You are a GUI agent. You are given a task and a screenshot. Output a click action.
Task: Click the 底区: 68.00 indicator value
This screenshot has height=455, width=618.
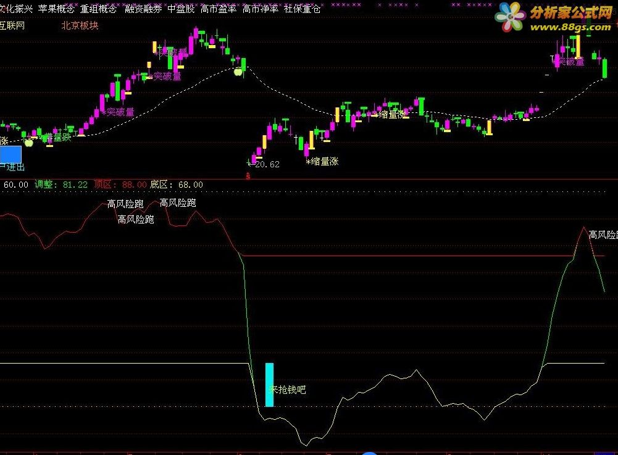tap(177, 185)
